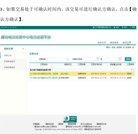This screenshot has width=138, height=134.
Task: Open the second 2017 transaction name link
Action: click(x=45, y=78)
